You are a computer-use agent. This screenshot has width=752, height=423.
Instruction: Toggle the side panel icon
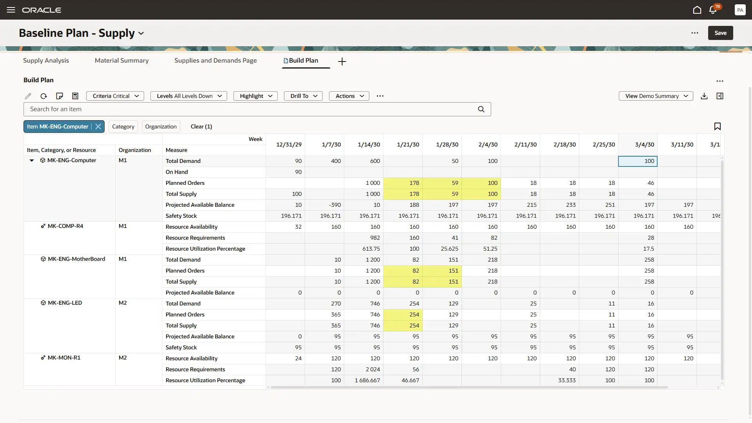pyautogui.click(x=720, y=96)
